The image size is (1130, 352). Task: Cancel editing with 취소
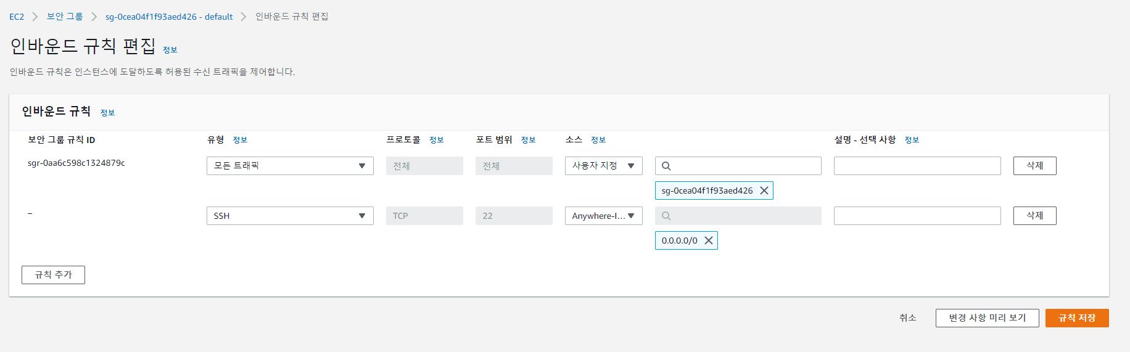[x=907, y=318]
